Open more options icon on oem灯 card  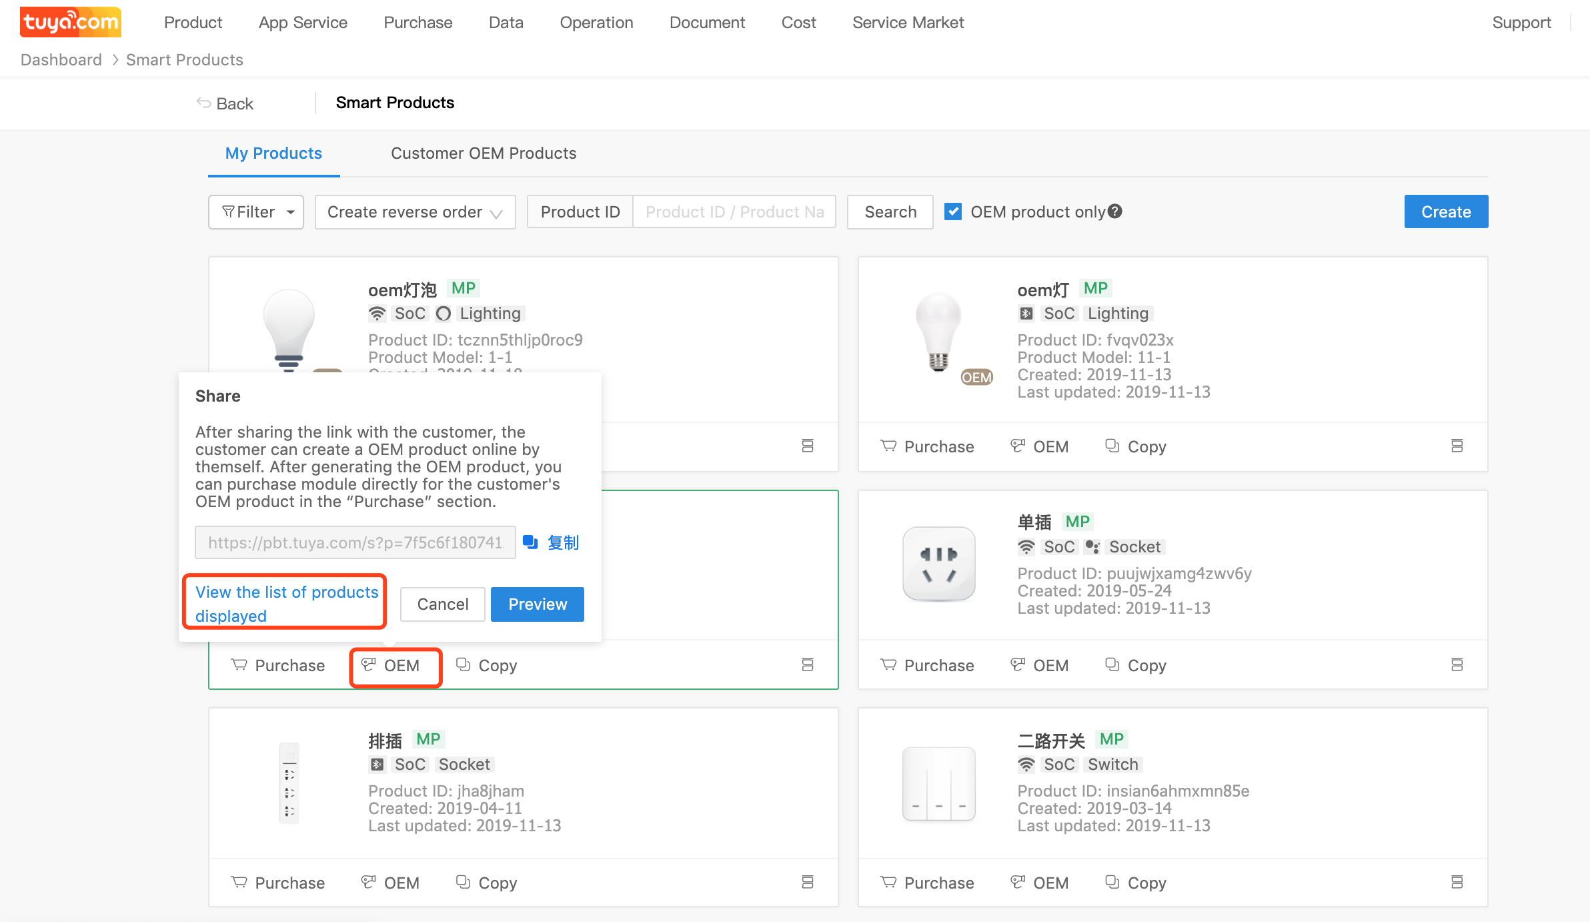pos(1457,446)
